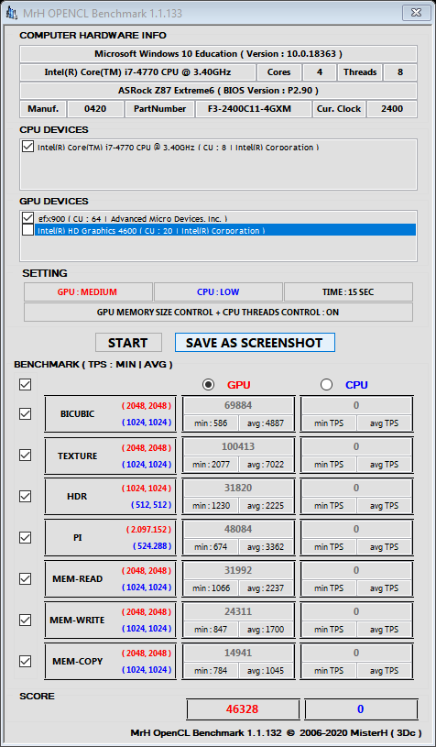Select the CPU radio button
Viewport: 436px width, 747px height.
click(326, 384)
